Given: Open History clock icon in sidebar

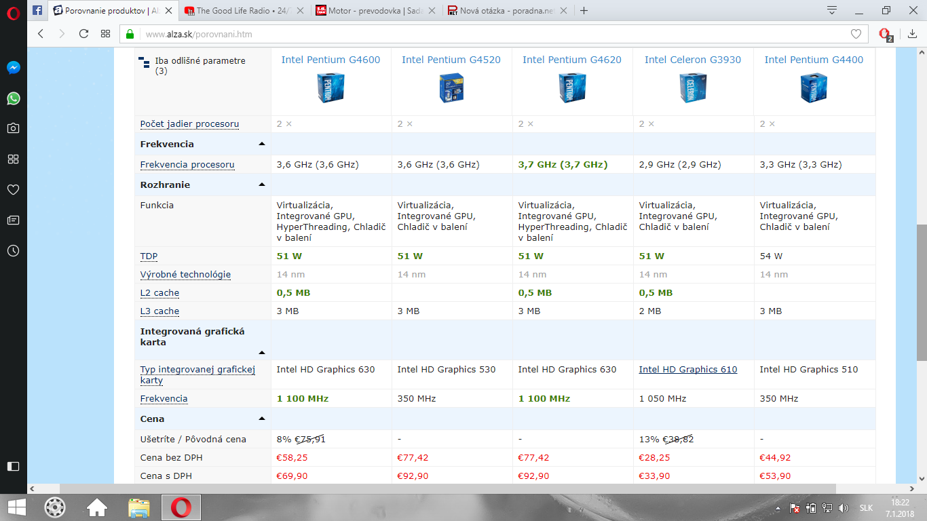Looking at the screenshot, I should coord(13,250).
